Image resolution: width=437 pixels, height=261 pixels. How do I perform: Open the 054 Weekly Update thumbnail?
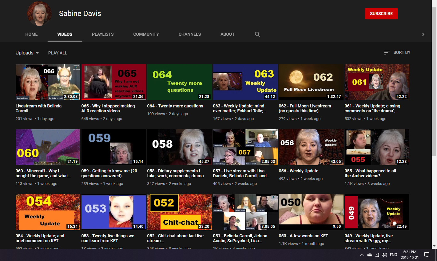[48, 212]
